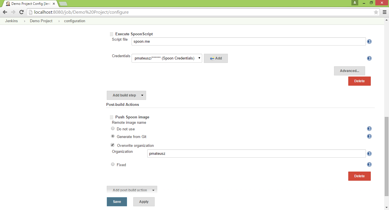Select Fixed remote image name option
This screenshot has width=389, height=210.
(x=113, y=164)
